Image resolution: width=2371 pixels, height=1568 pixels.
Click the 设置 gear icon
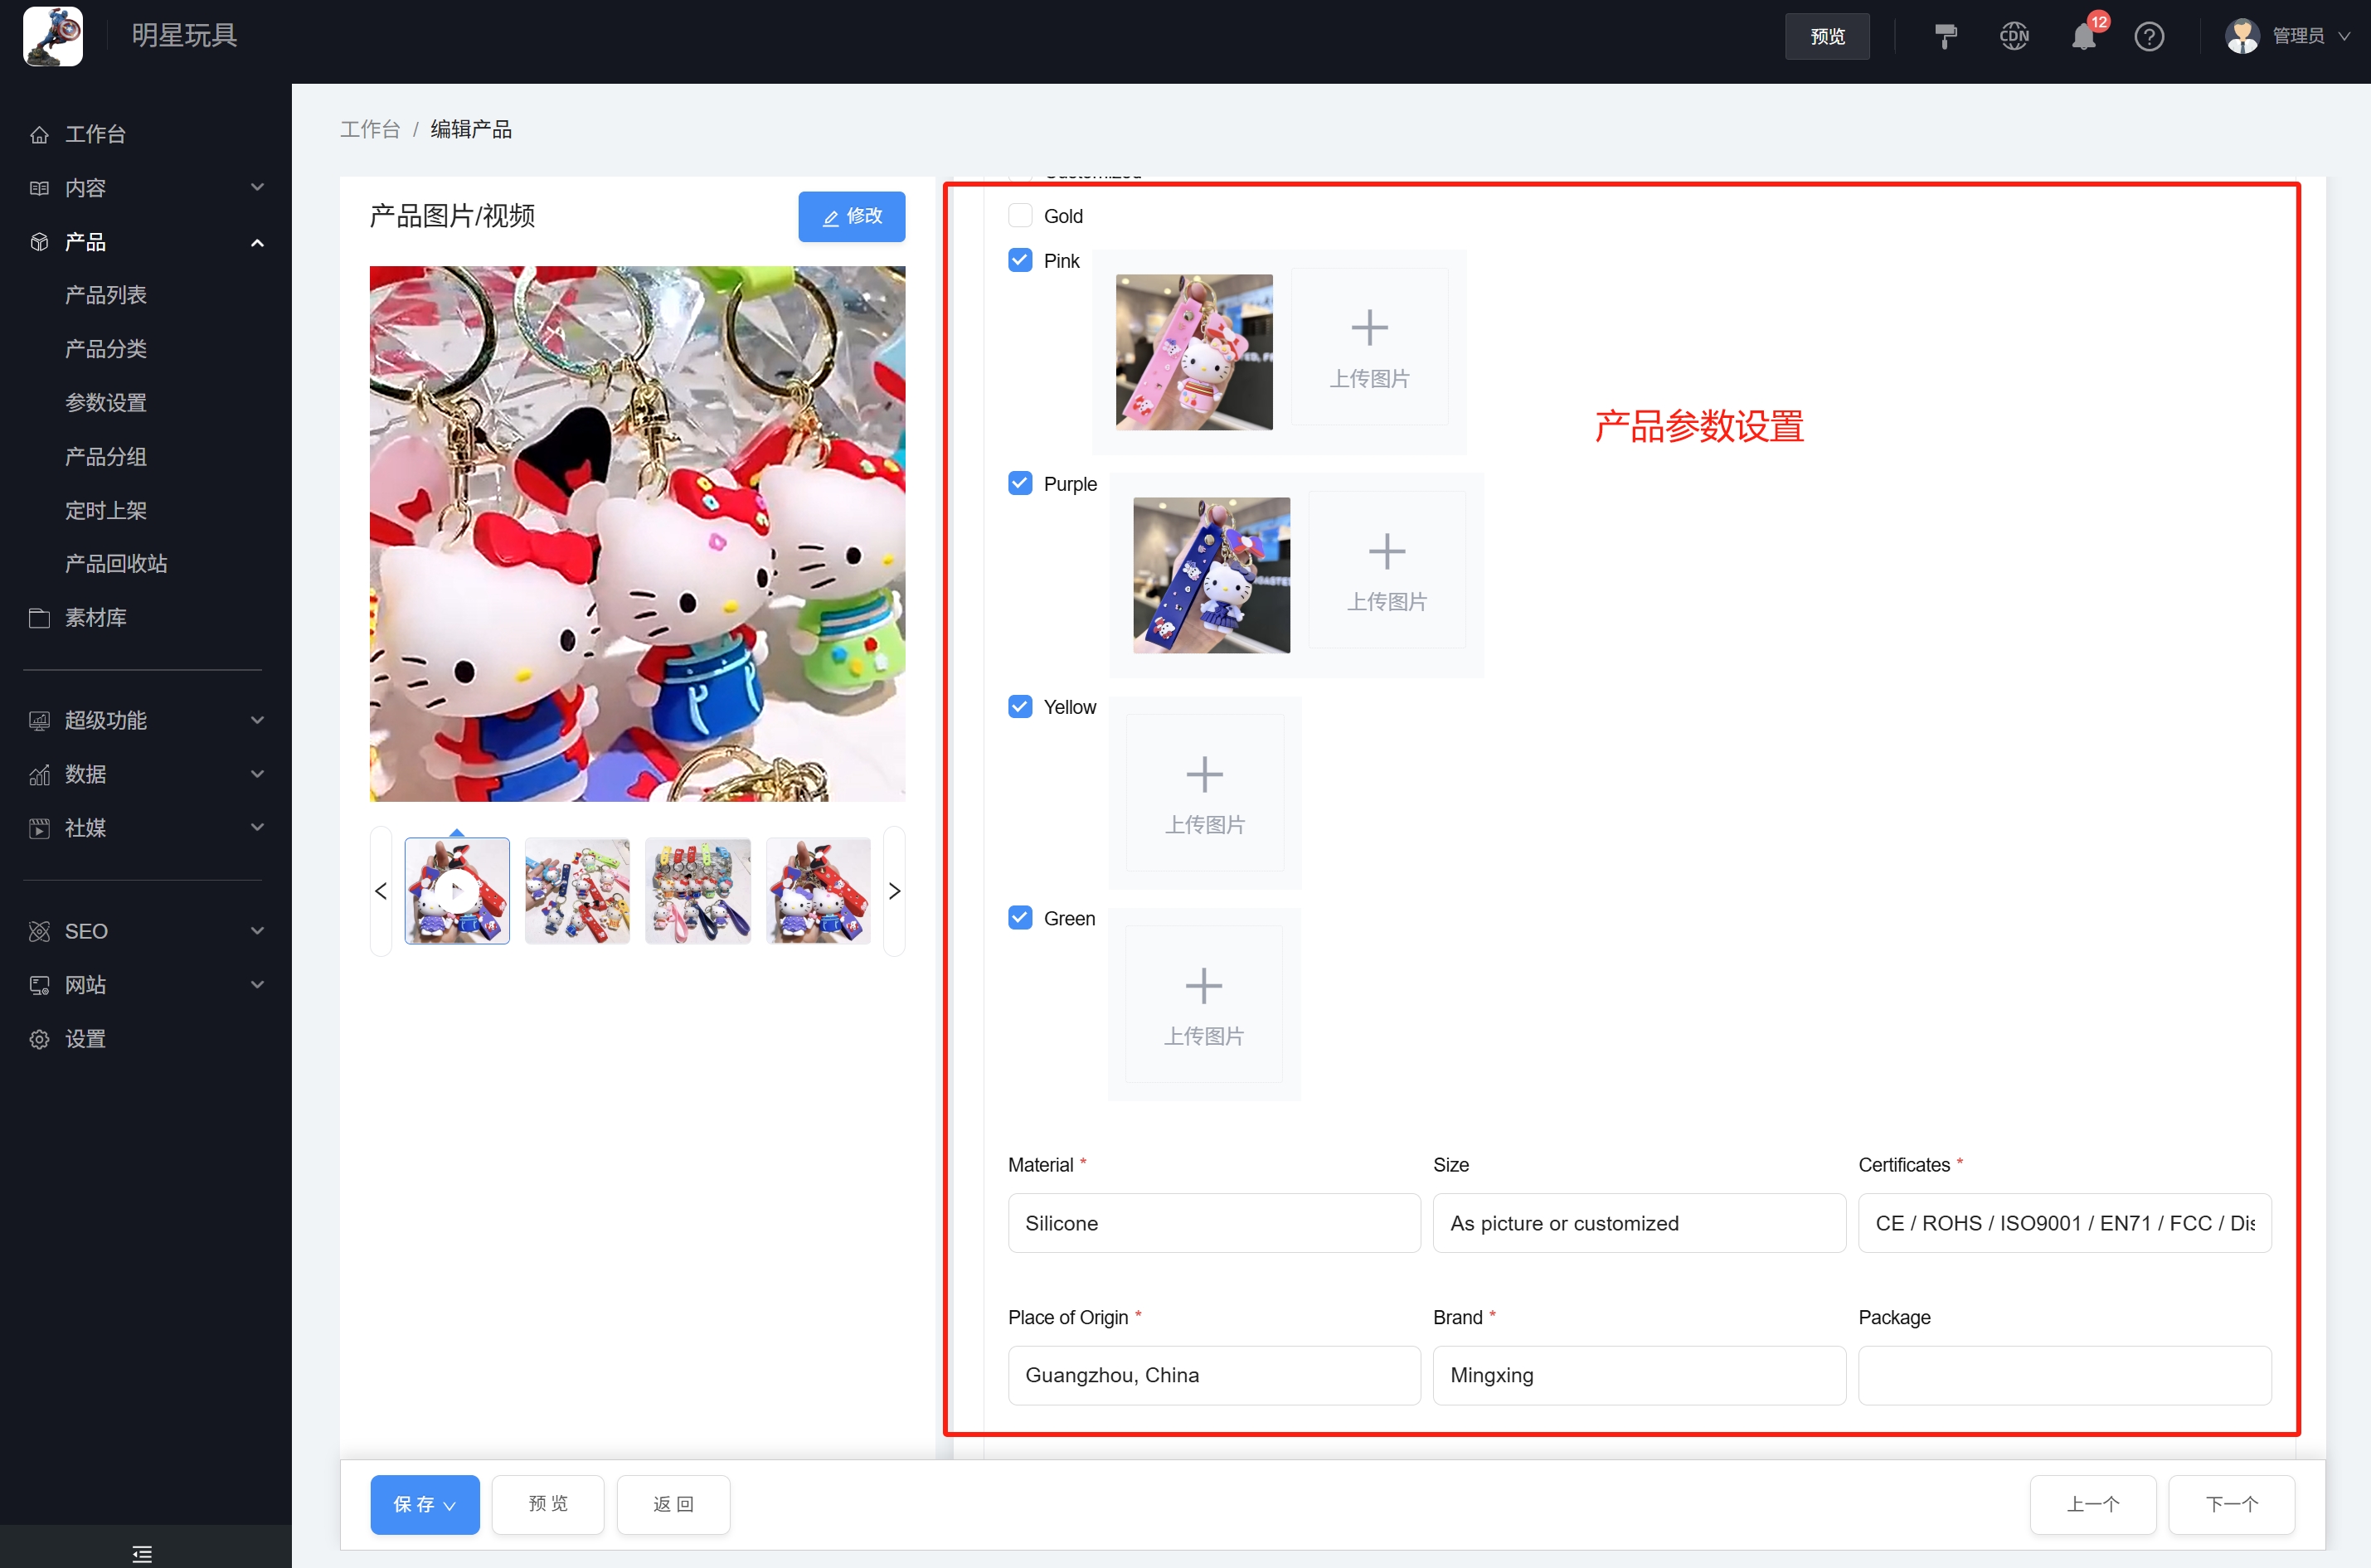39,1040
